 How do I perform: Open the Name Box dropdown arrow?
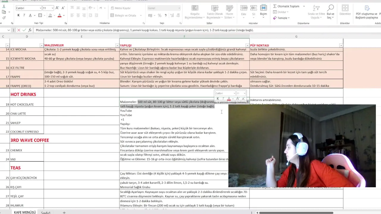9,30
